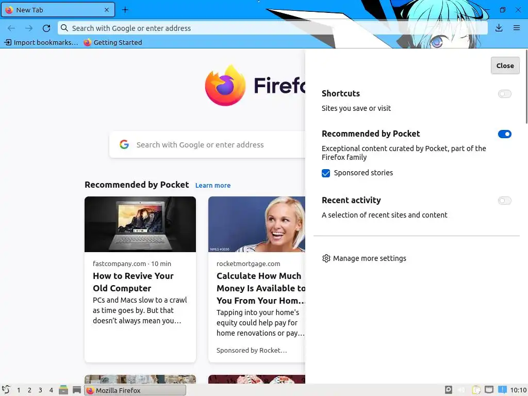Click the blue notification tray icon
Image resolution: width=528 pixels, height=396 pixels.
click(x=502, y=390)
